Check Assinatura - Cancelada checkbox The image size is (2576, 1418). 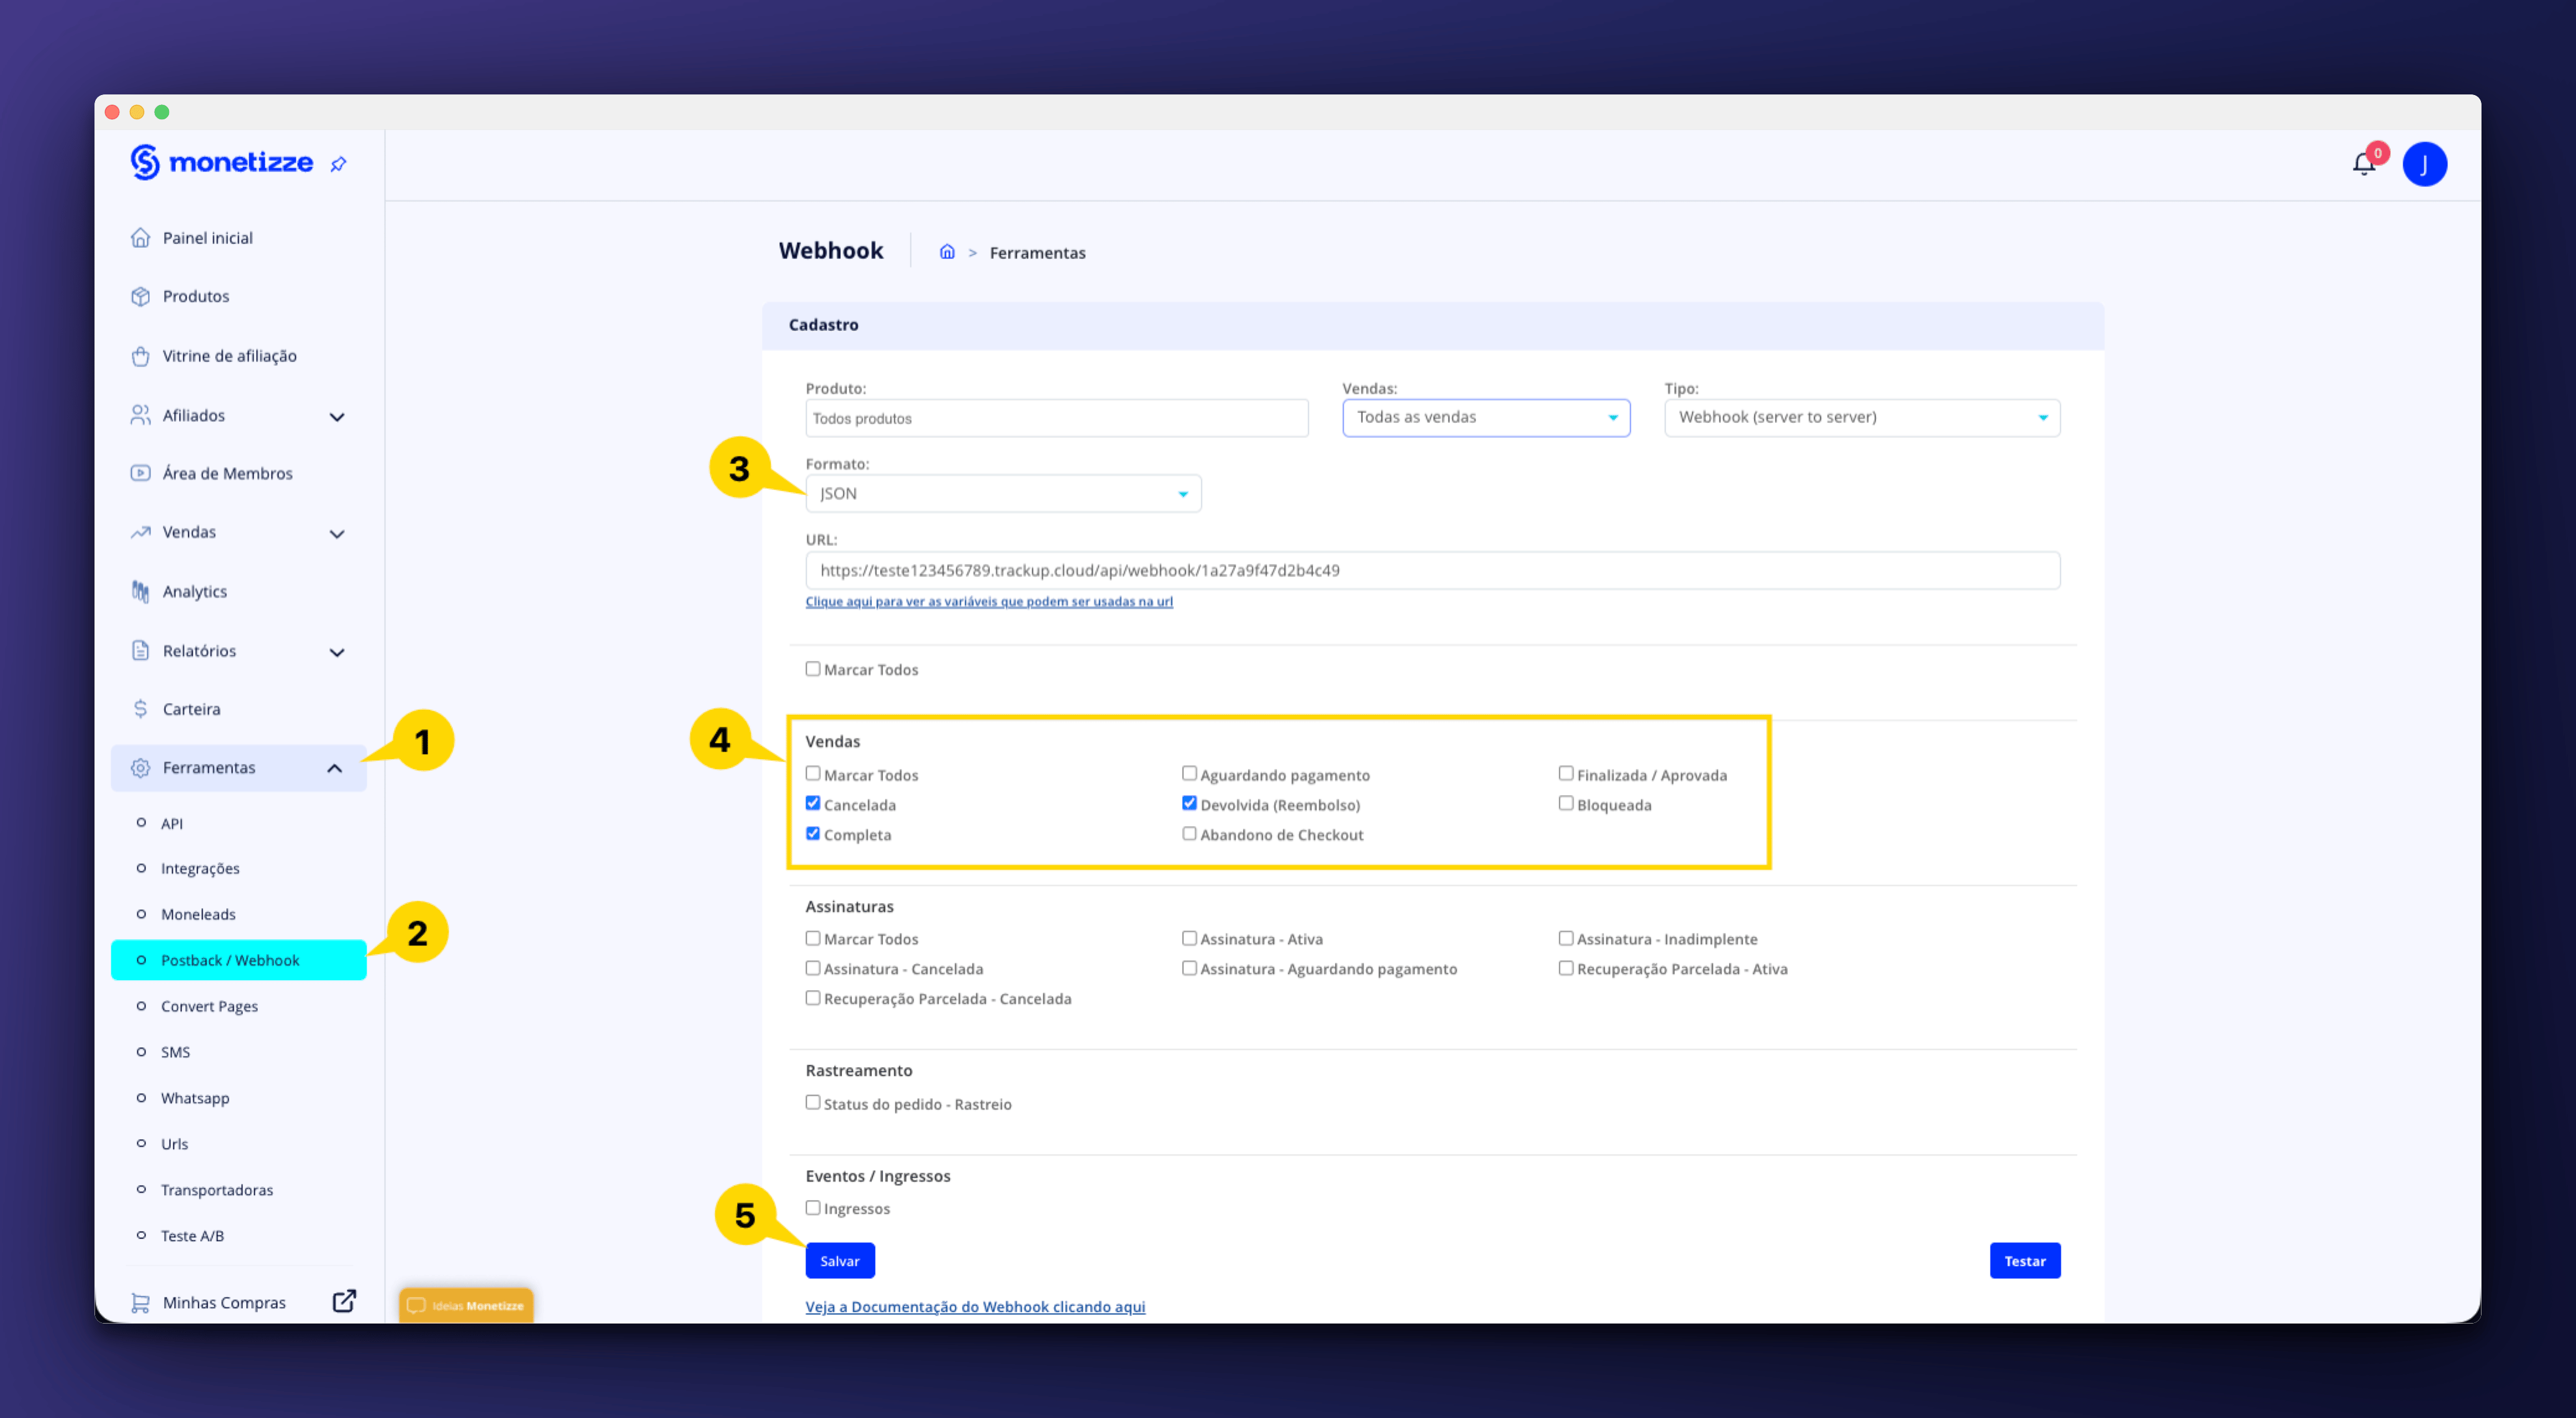pos(813,968)
